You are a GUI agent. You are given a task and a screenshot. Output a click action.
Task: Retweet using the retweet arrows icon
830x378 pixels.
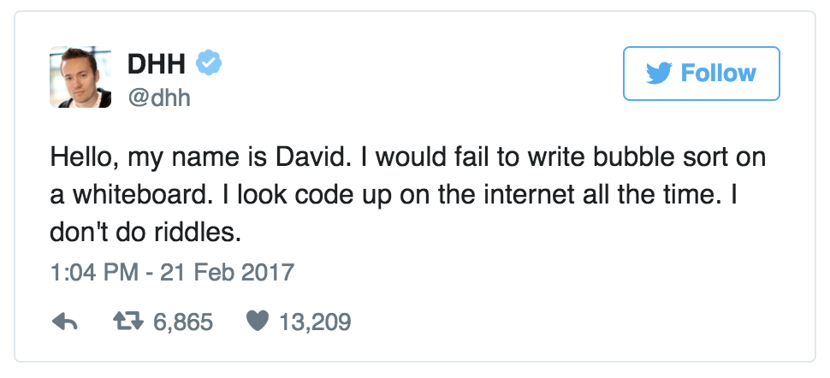coord(128,322)
